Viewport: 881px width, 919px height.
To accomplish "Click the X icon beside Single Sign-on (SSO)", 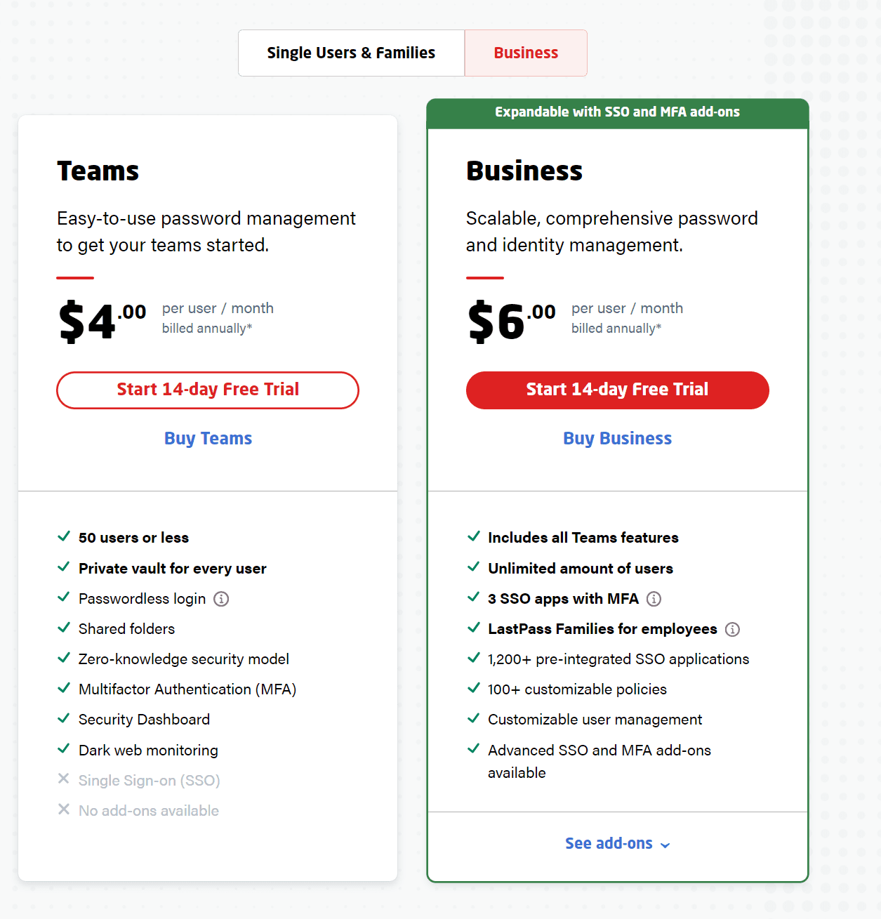I will (x=63, y=779).
